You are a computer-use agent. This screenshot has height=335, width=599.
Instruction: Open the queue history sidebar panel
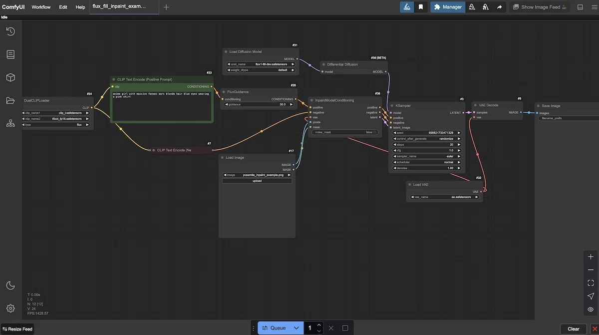(x=10, y=31)
